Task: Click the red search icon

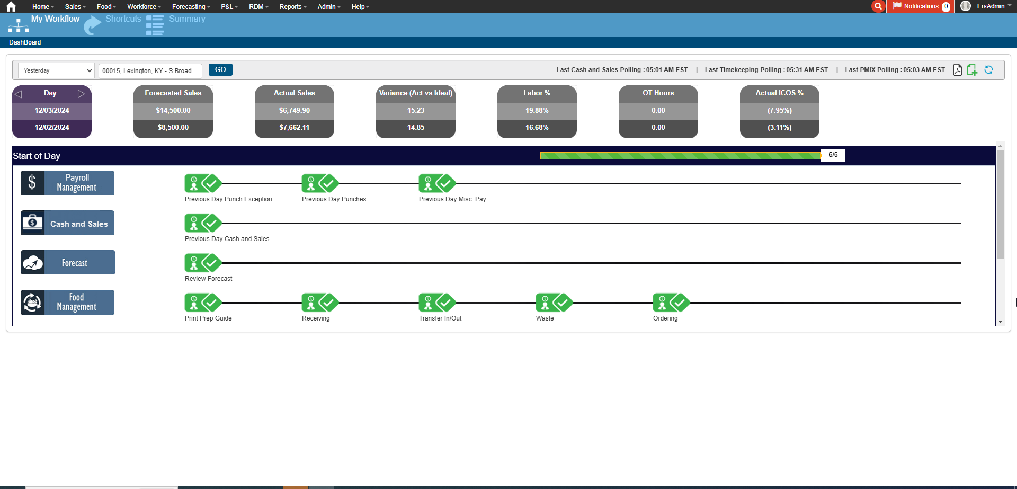Action: [878, 6]
